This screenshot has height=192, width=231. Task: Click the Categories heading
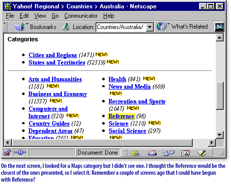coord(23,39)
